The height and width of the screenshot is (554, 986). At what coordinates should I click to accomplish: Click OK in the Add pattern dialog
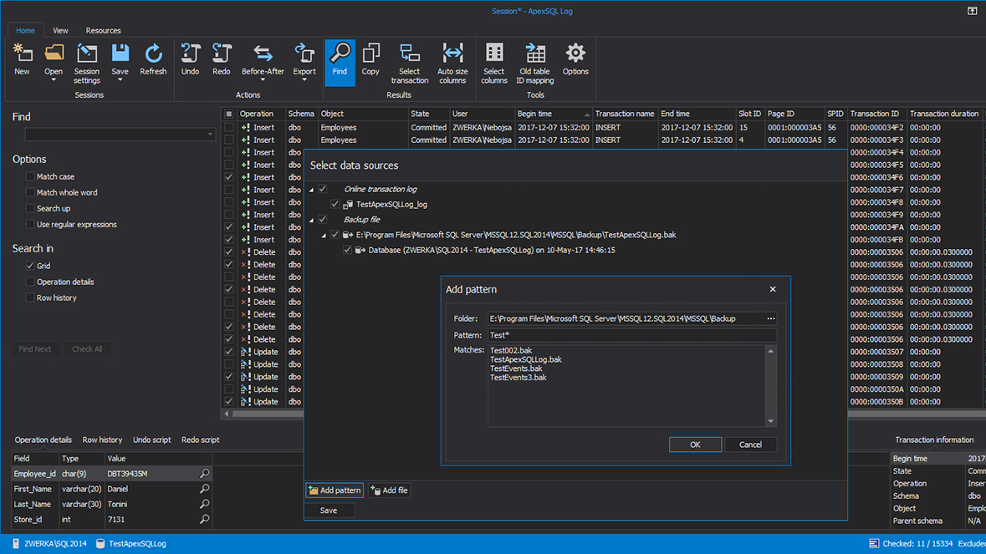click(x=695, y=444)
